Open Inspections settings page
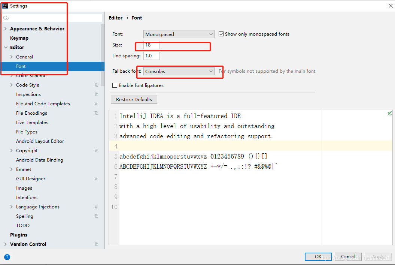 28,94
